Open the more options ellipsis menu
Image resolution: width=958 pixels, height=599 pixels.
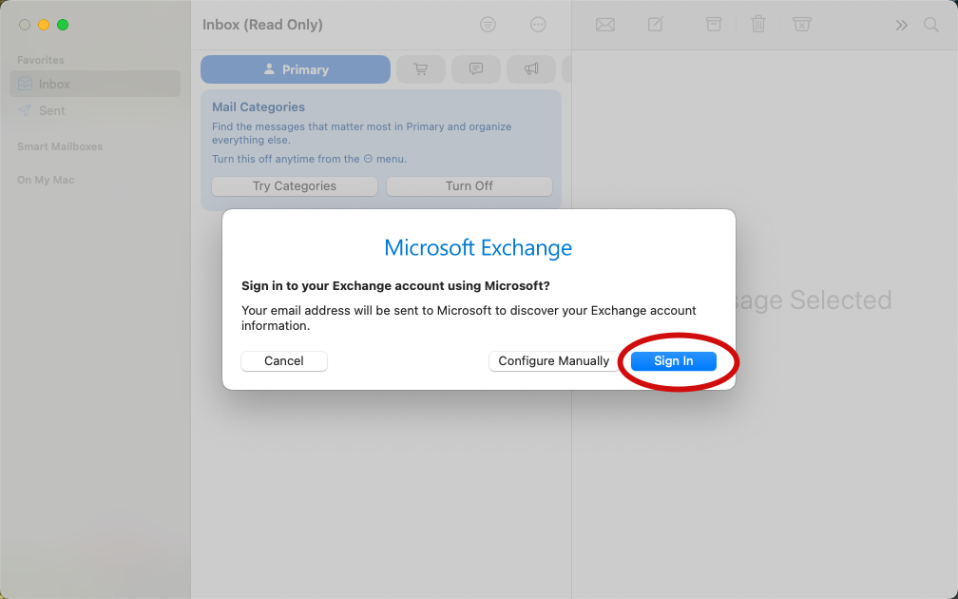[x=538, y=25]
